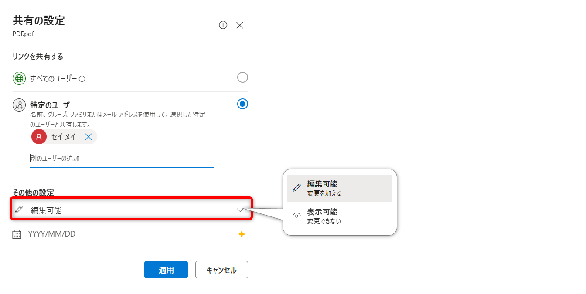Click the red セイ メイ avatar icon
586x294 pixels.
[39, 137]
